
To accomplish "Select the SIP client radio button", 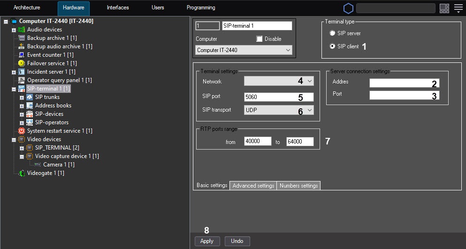I will click(x=332, y=46).
